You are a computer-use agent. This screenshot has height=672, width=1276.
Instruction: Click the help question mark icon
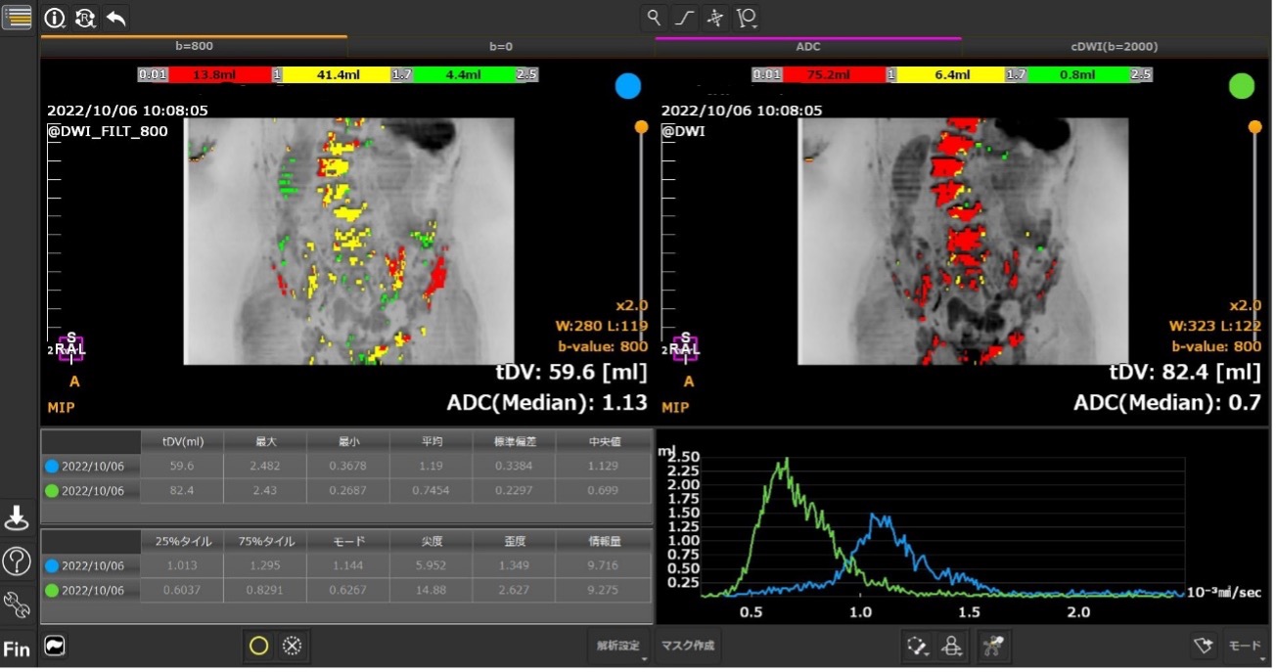click(17, 561)
